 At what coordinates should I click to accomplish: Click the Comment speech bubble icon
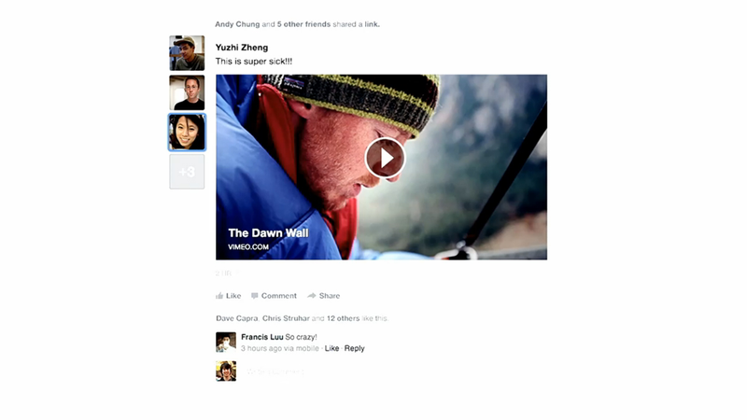254,296
